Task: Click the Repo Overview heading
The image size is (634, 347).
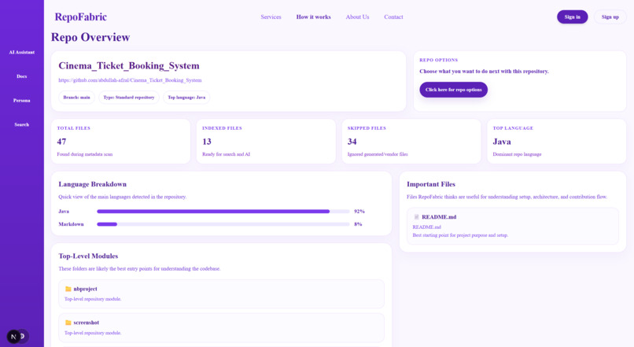Action: 90,37
